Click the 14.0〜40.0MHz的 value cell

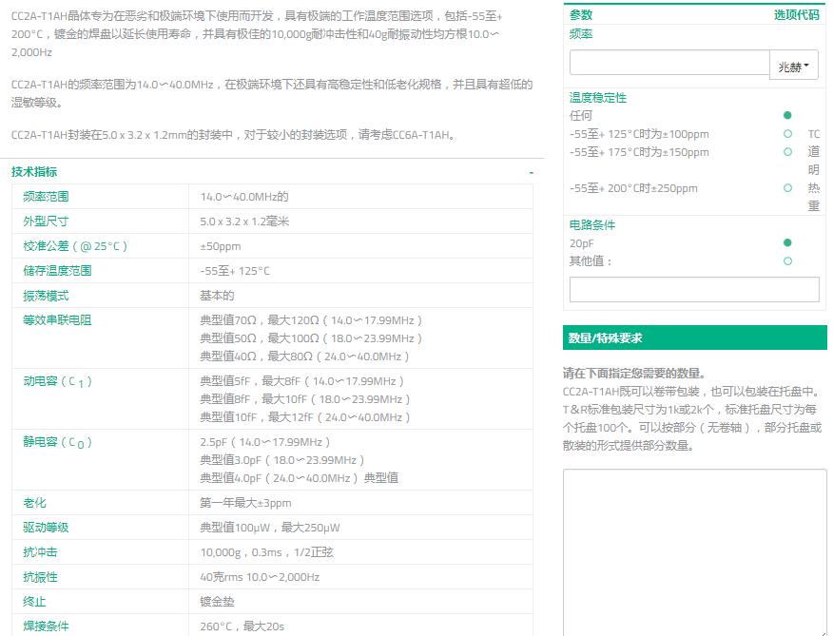(244, 197)
